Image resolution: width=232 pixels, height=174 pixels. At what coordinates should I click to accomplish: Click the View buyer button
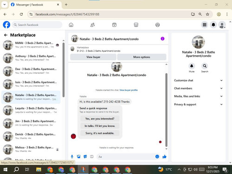coord(93,57)
